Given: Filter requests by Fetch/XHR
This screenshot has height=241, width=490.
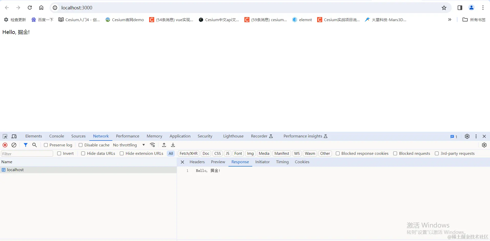Looking at the screenshot, I should [x=188, y=154].
